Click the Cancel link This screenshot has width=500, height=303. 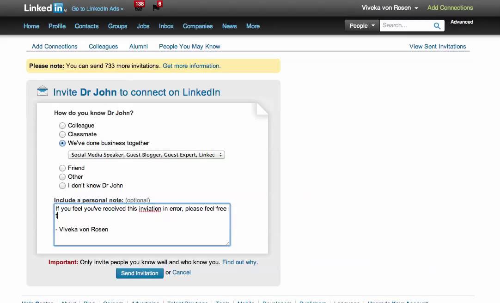182,273
